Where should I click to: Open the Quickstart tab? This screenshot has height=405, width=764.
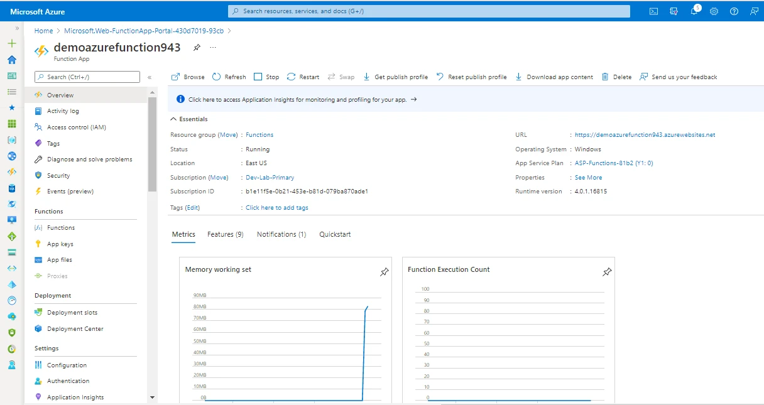(x=335, y=234)
